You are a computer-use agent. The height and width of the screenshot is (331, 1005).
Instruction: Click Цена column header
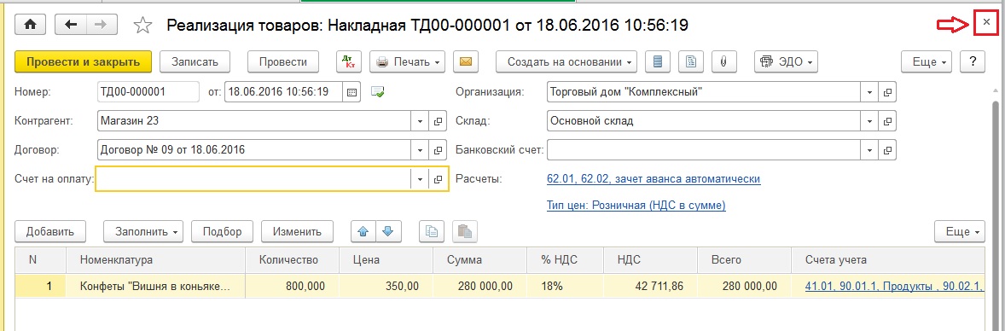pyautogui.click(x=386, y=260)
